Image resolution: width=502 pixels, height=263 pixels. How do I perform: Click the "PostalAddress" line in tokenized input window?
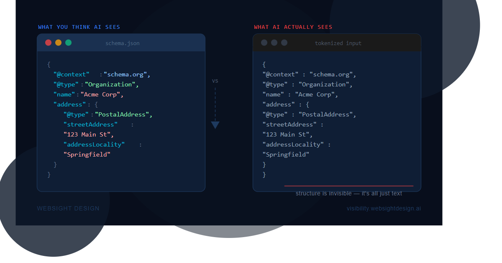coord(309,114)
